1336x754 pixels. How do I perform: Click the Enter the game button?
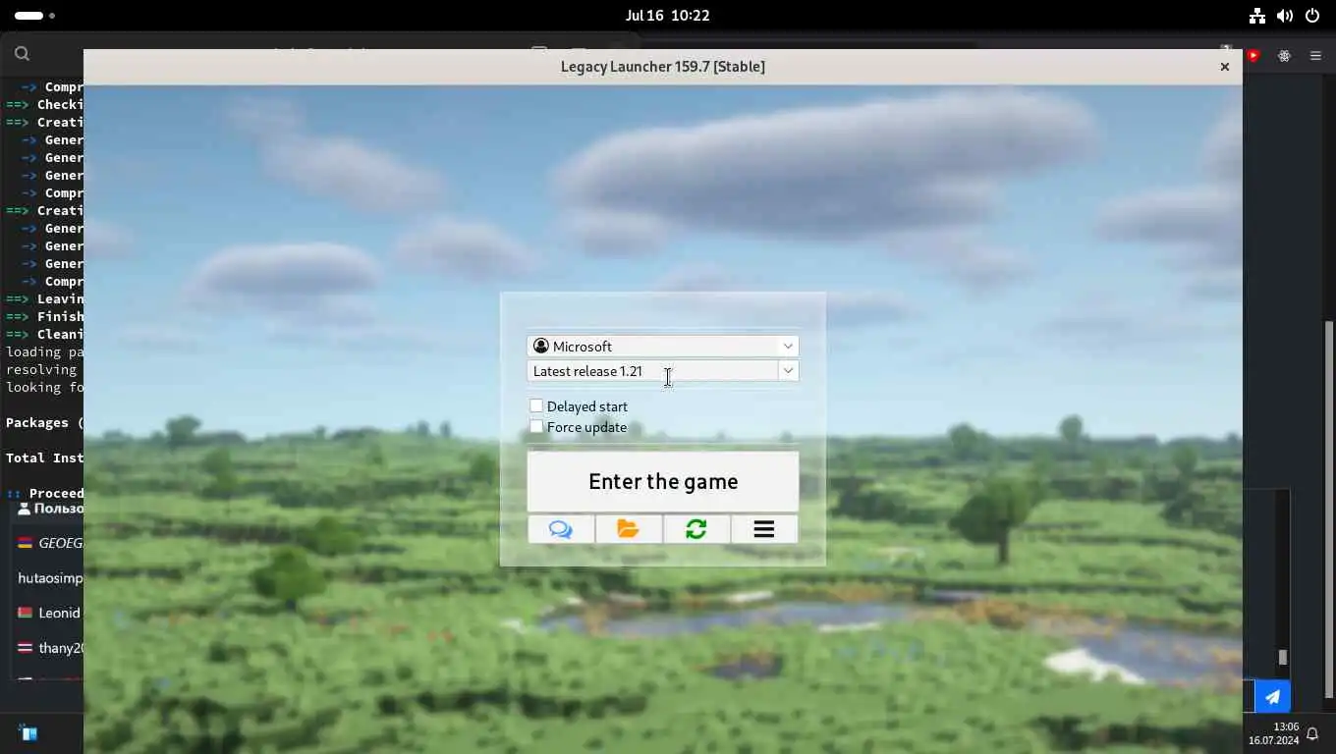tap(663, 481)
